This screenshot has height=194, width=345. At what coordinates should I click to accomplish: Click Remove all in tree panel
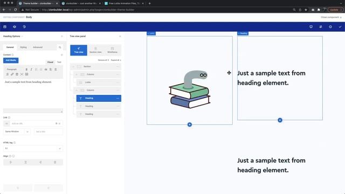tap(103, 60)
